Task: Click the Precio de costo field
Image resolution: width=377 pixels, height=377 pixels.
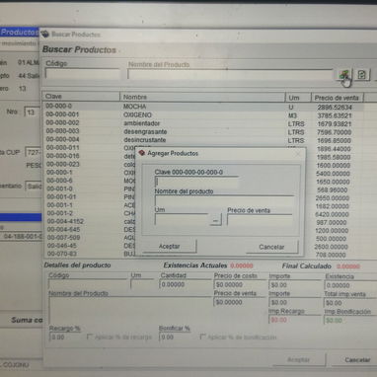Action: 240,284
